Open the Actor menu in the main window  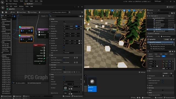point(36,1)
